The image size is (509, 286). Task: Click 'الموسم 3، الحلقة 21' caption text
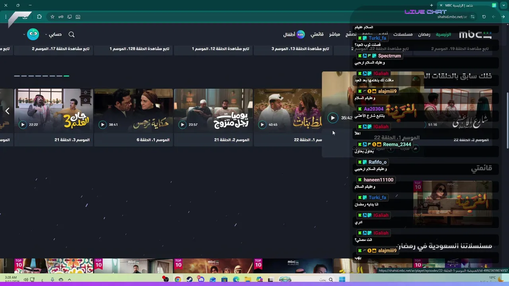point(72,140)
